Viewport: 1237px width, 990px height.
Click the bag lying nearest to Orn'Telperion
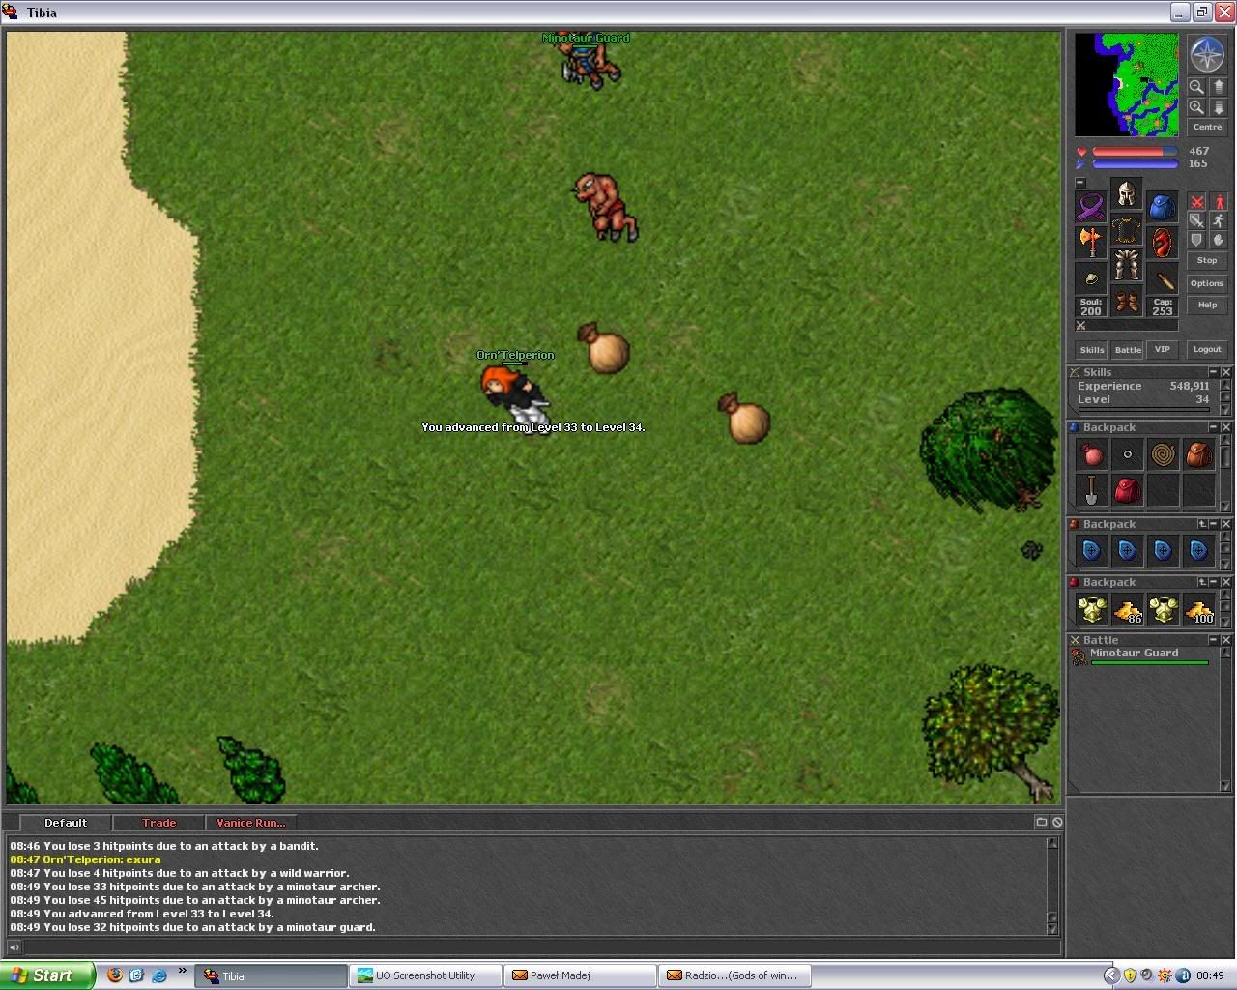606,348
